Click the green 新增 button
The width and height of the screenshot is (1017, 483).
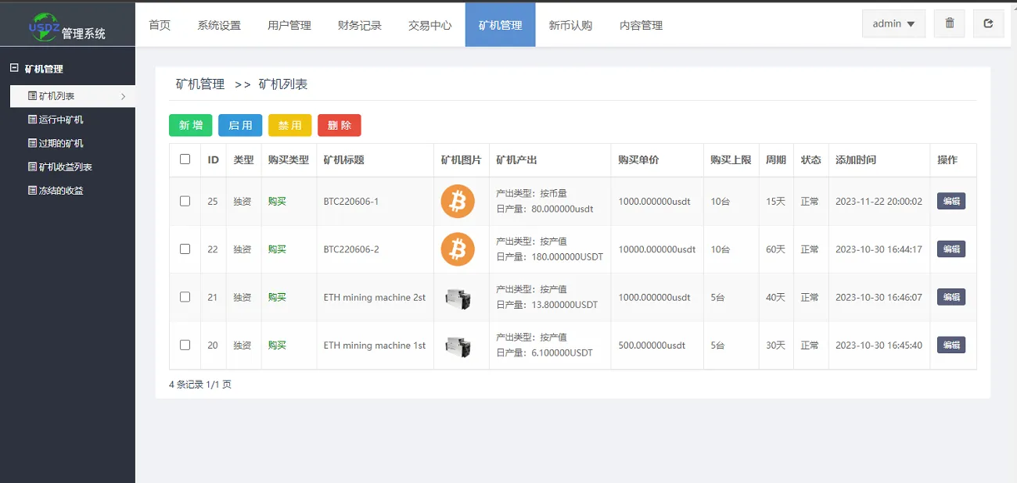(190, 125)
